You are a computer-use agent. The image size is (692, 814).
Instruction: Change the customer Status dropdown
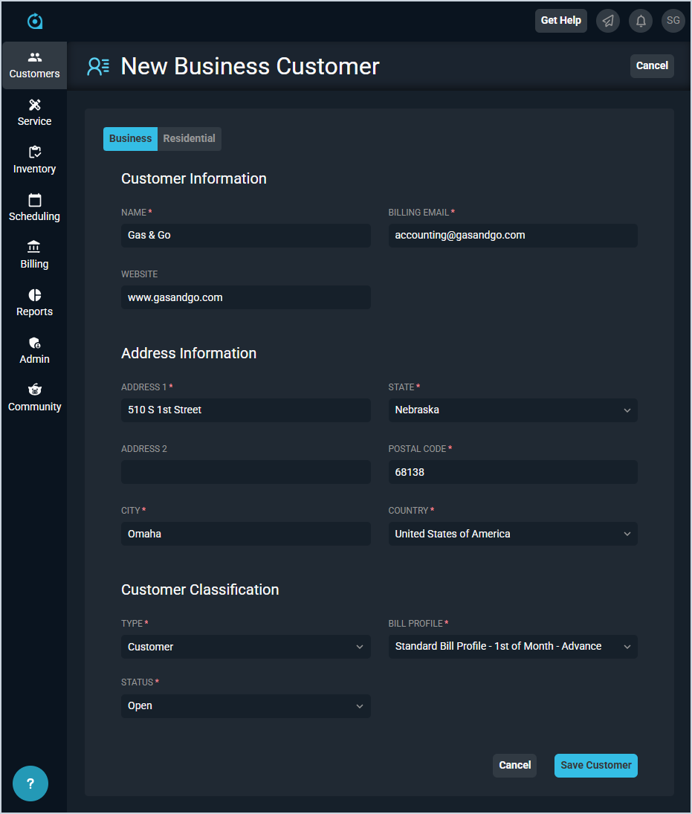pos(245,705)
